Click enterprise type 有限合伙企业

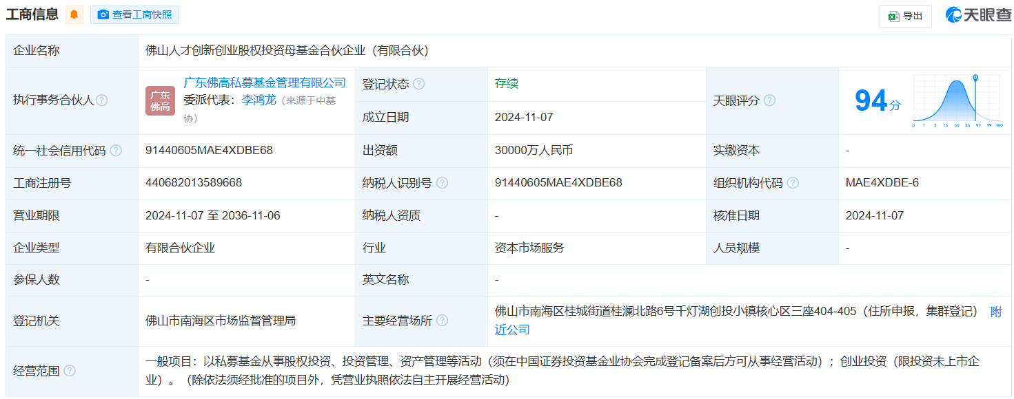[x=181, y=248]
